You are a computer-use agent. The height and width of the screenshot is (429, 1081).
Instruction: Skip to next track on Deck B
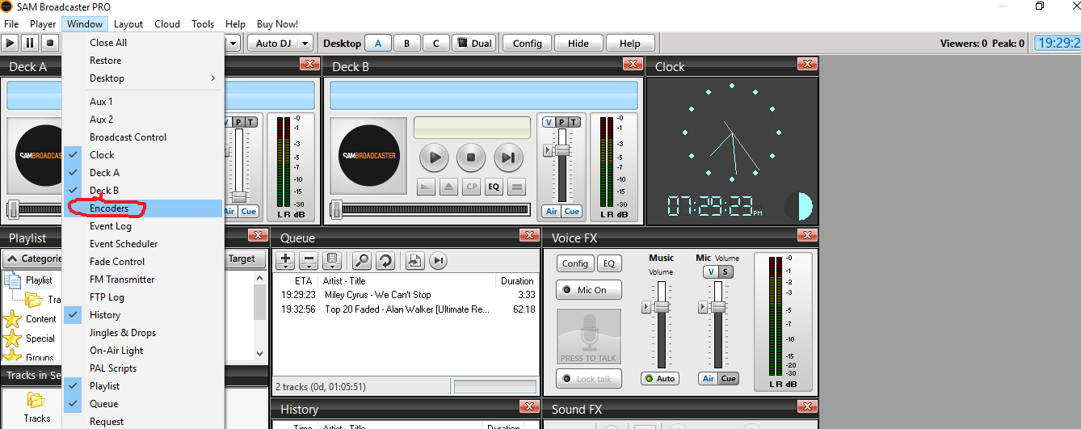[x=508, y=158]
